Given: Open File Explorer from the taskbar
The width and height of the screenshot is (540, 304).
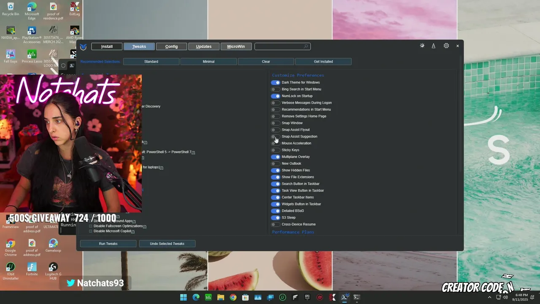Looking at the screenshot, I should coord(221,297).
